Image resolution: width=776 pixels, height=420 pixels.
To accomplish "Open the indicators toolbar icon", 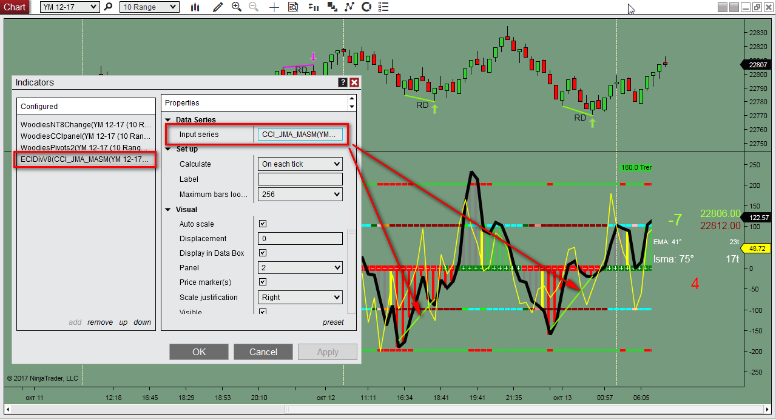I will (x=349, y=7).
